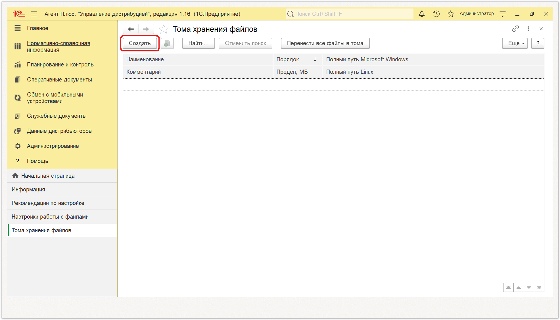
Task: Click Полный путь Microsoft Windows column header
Action: [x=433, y=59]
